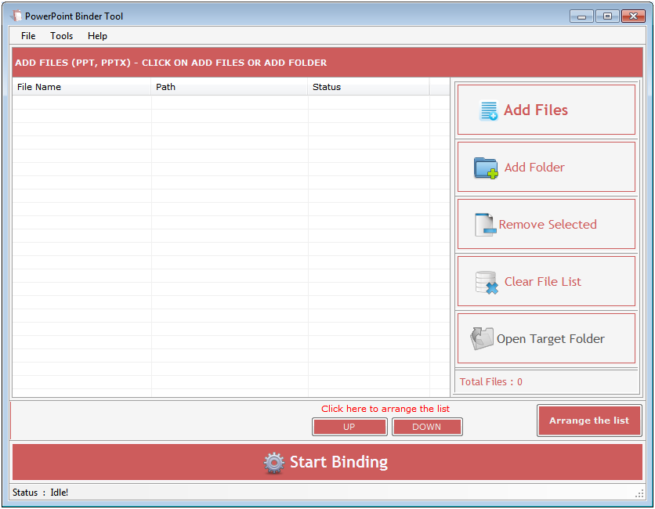Move selected file with UP button

tap(349, 427)
